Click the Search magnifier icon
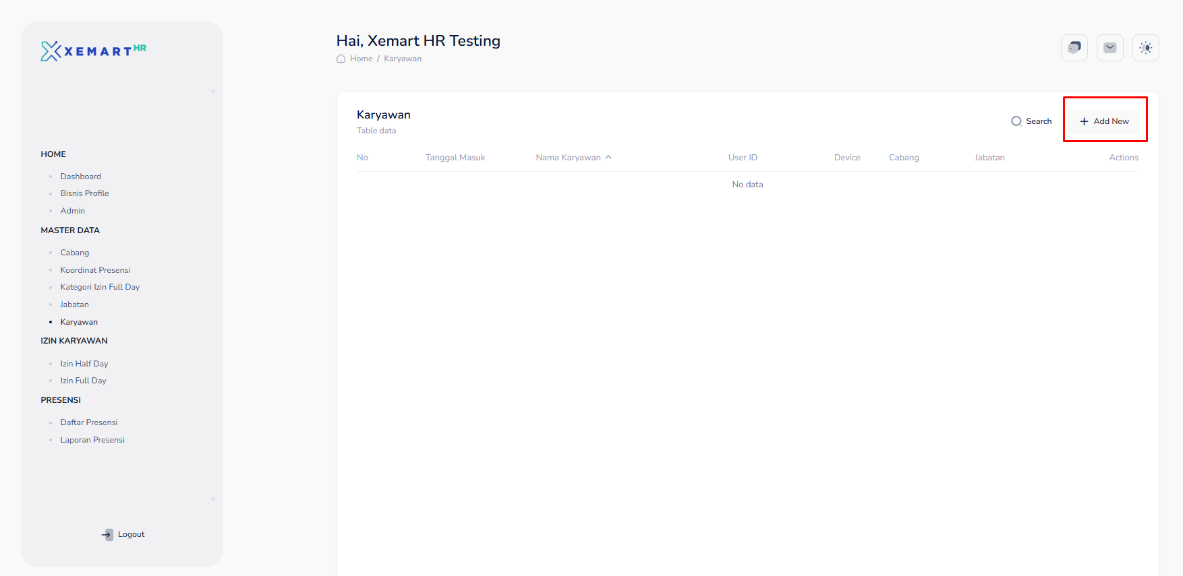 [x=1016, y=121]
